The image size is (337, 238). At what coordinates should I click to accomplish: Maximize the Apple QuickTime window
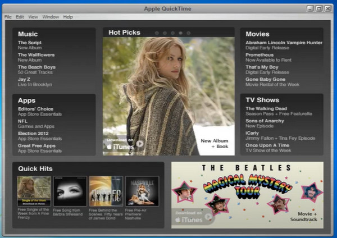click(319, 8)
